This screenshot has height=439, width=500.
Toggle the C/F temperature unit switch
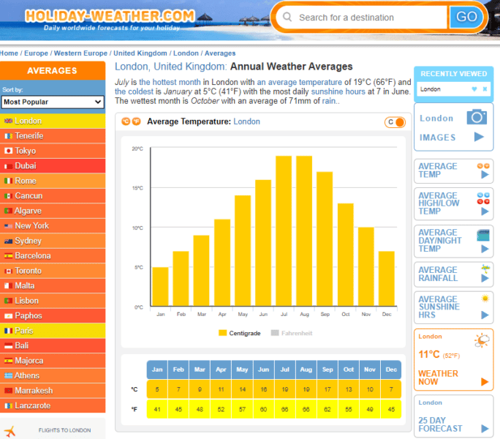coord(395,122)
